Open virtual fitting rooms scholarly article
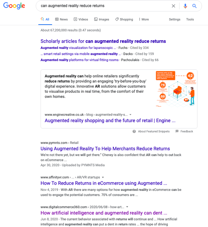The height and width of the screenshot is (227, 208). click(79, 60)
